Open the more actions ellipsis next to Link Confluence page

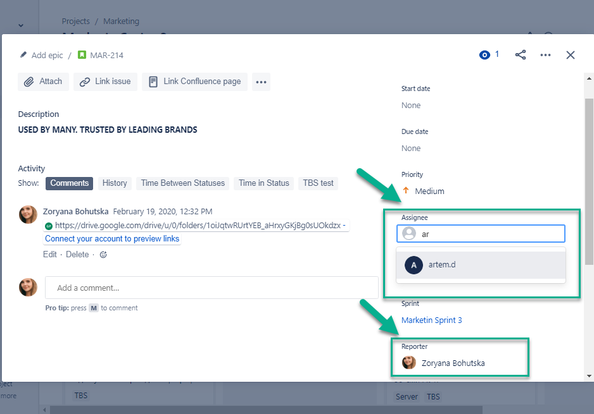(261, 81)
